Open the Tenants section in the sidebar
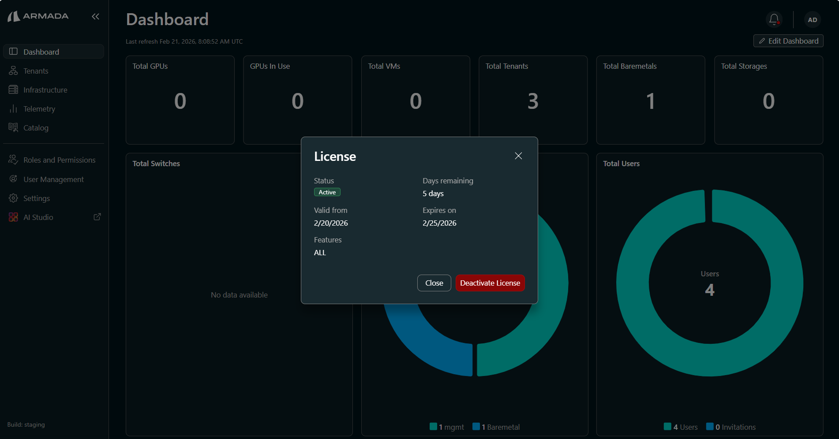This screenshot has height=439, width=839. coord(36,71)
